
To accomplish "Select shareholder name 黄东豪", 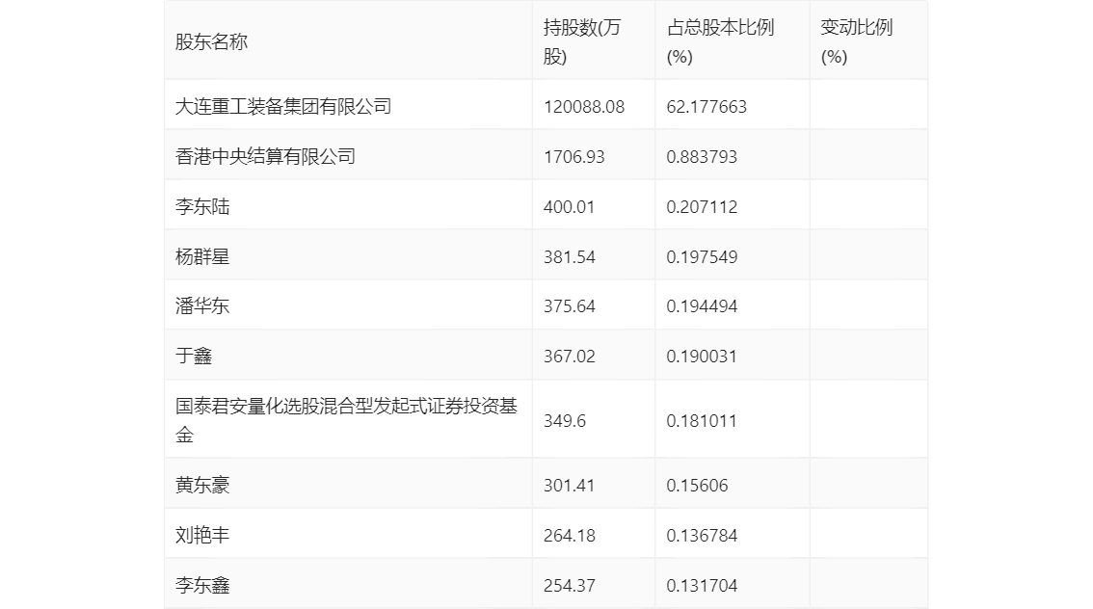I will 202,486.
